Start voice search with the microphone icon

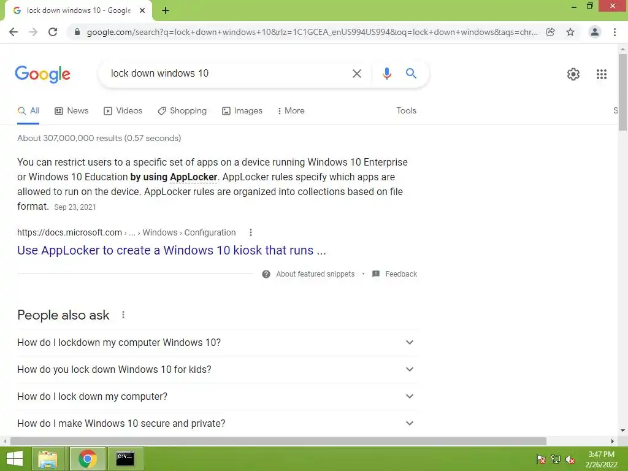386,74
